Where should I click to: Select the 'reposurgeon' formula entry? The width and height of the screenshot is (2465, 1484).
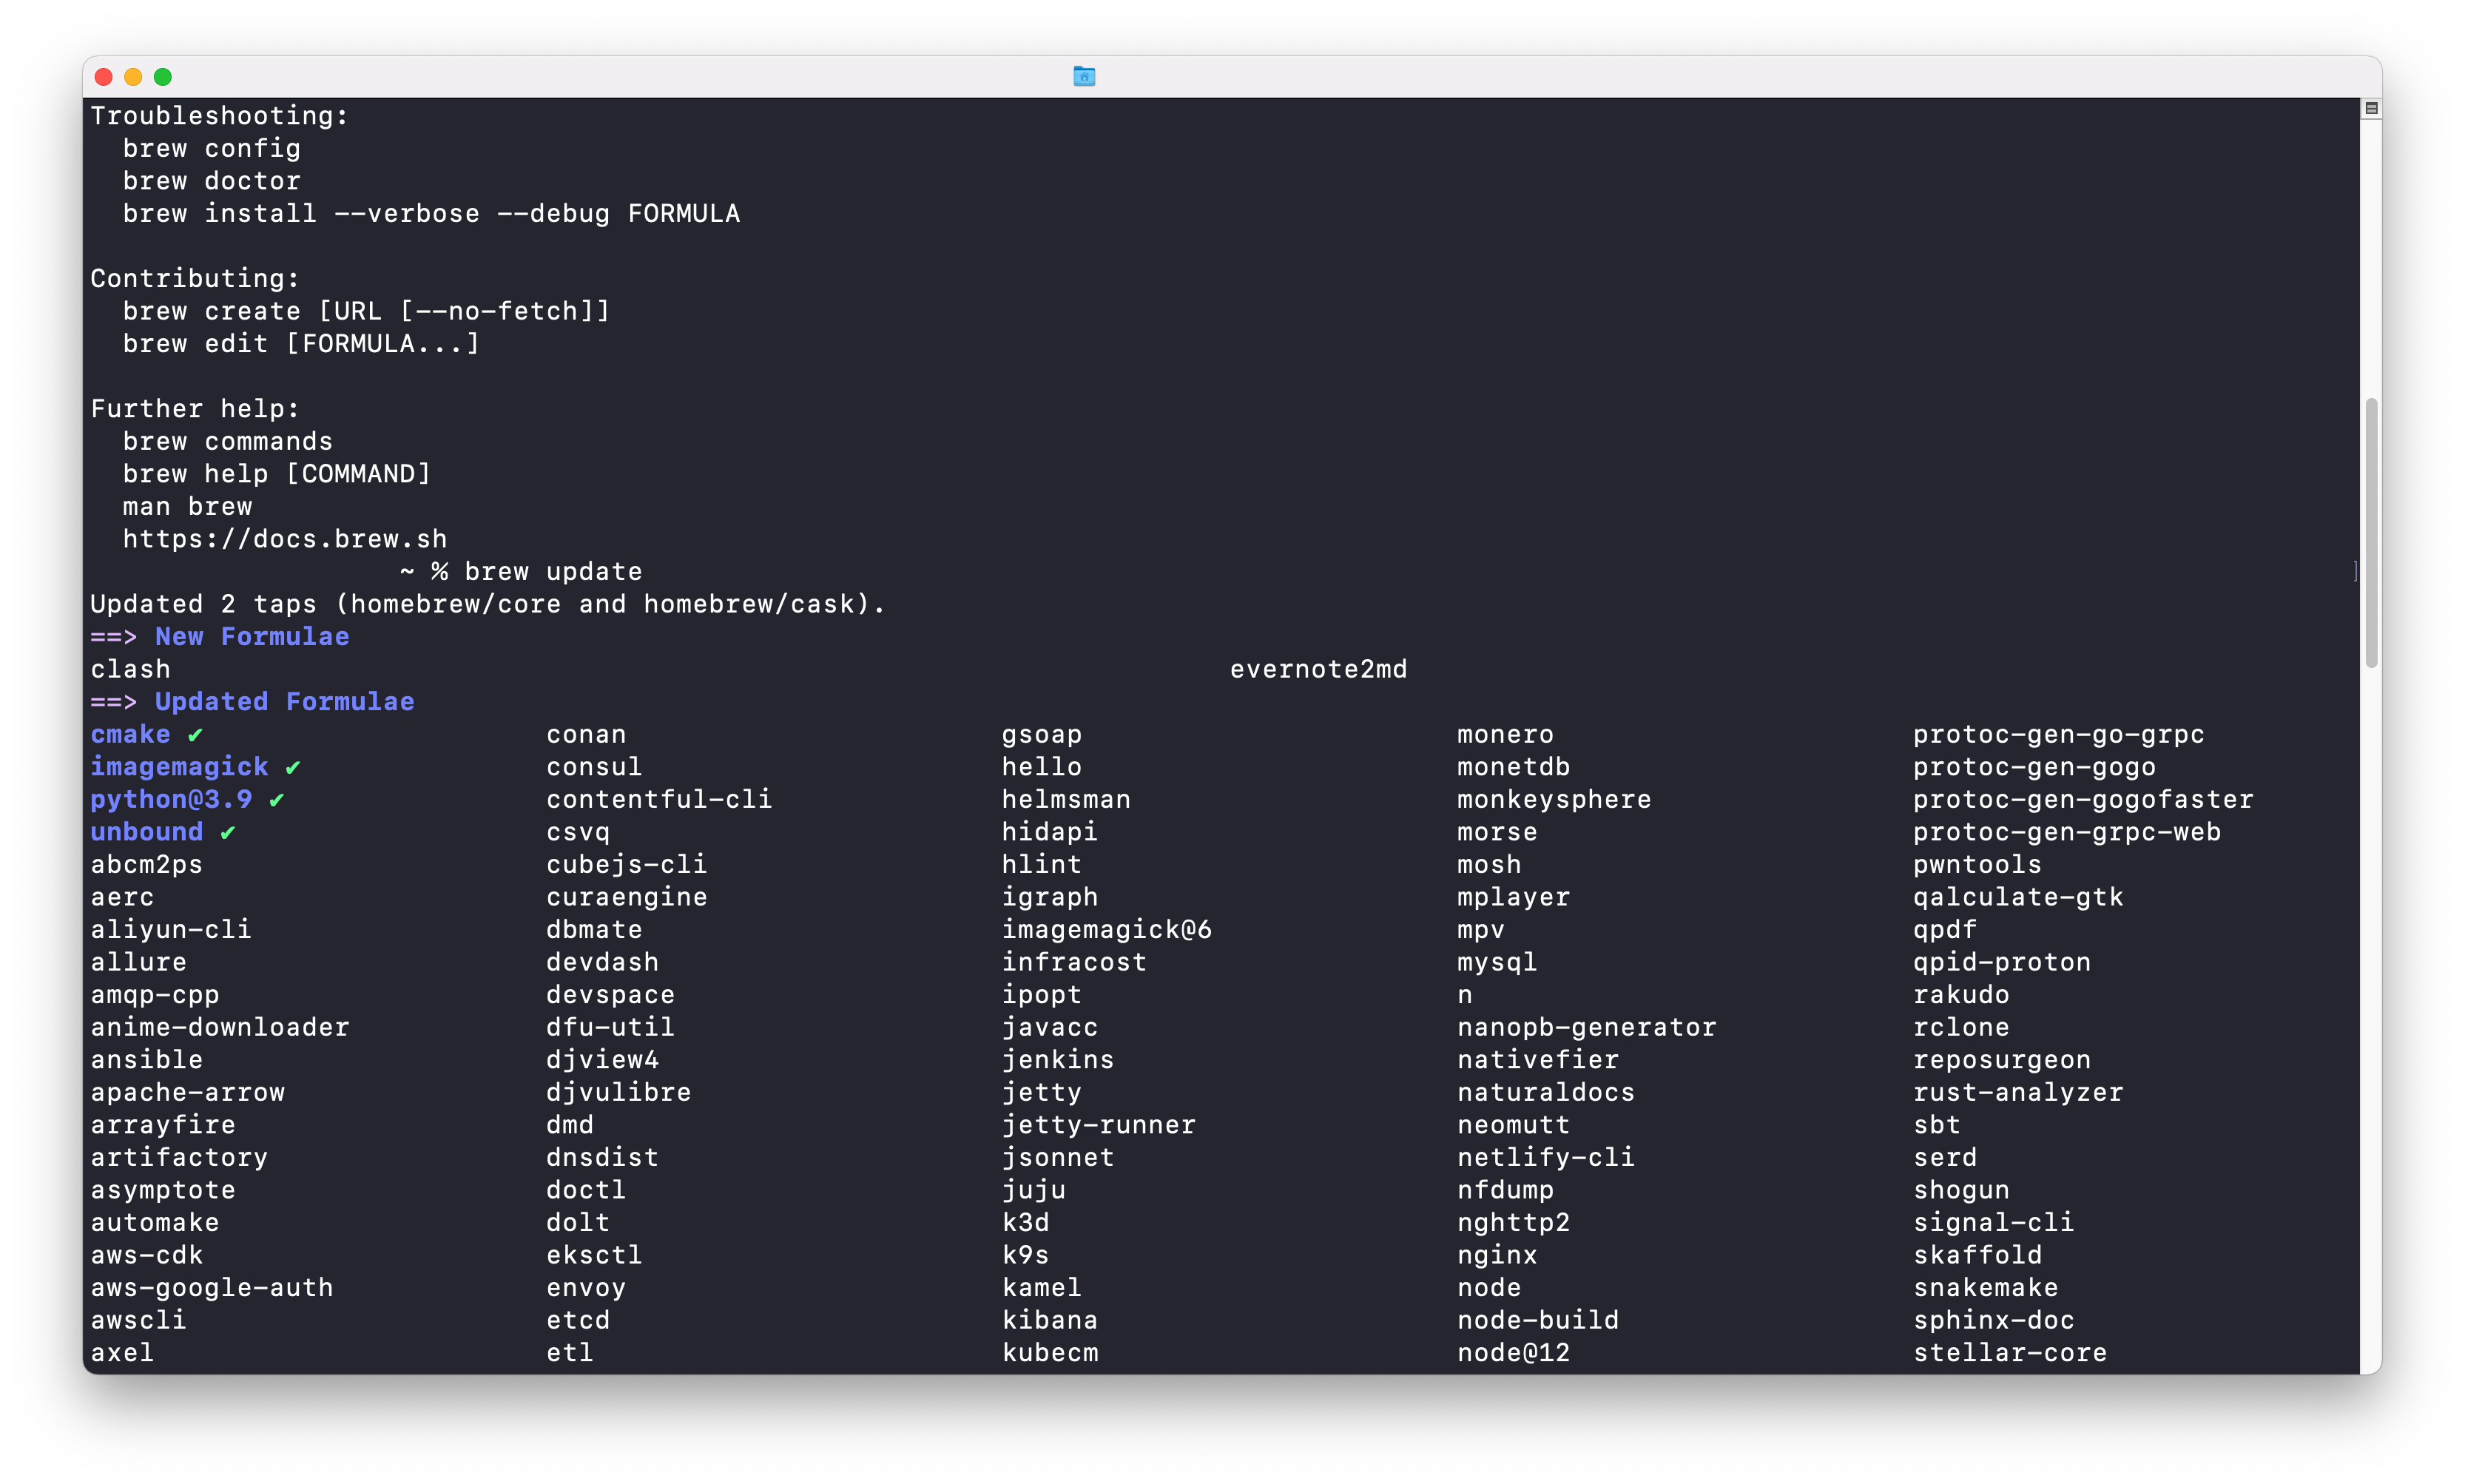coord(2002,1060)
